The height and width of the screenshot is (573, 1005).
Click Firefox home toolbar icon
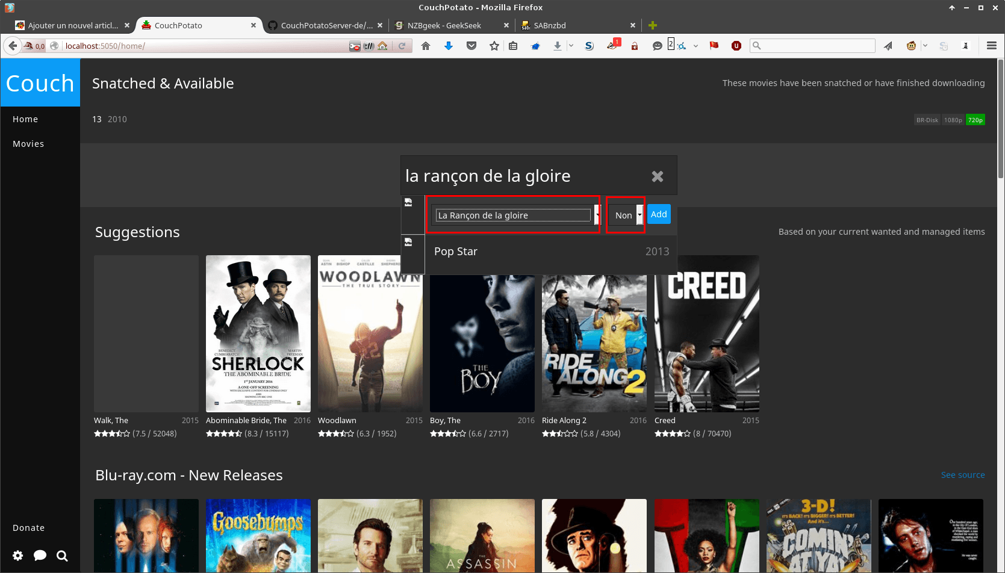pyautogui.click(x=426, y=46)
